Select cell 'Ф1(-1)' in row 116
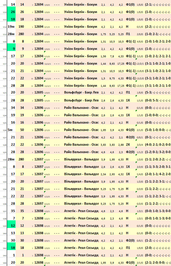This screenshot has height=266, width=171. [131, 56]
